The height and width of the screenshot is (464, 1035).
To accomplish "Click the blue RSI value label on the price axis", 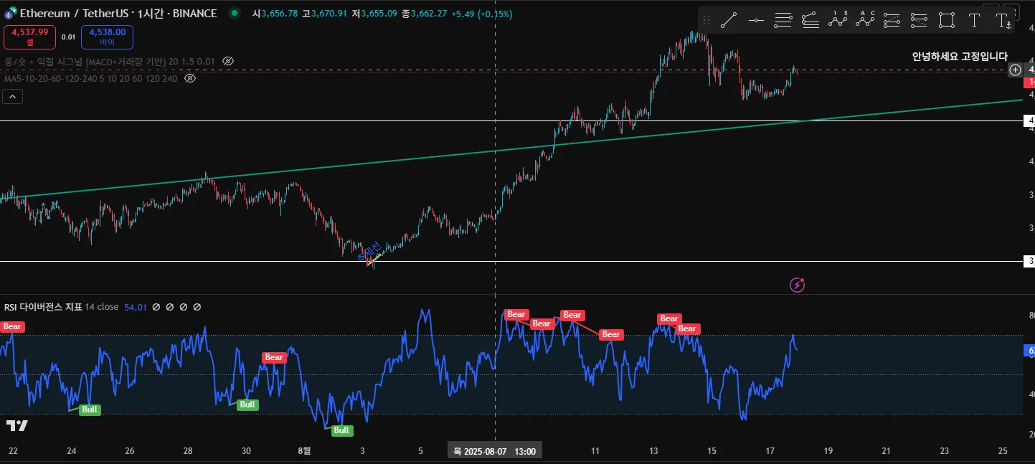I will [x=1029, y=351].
